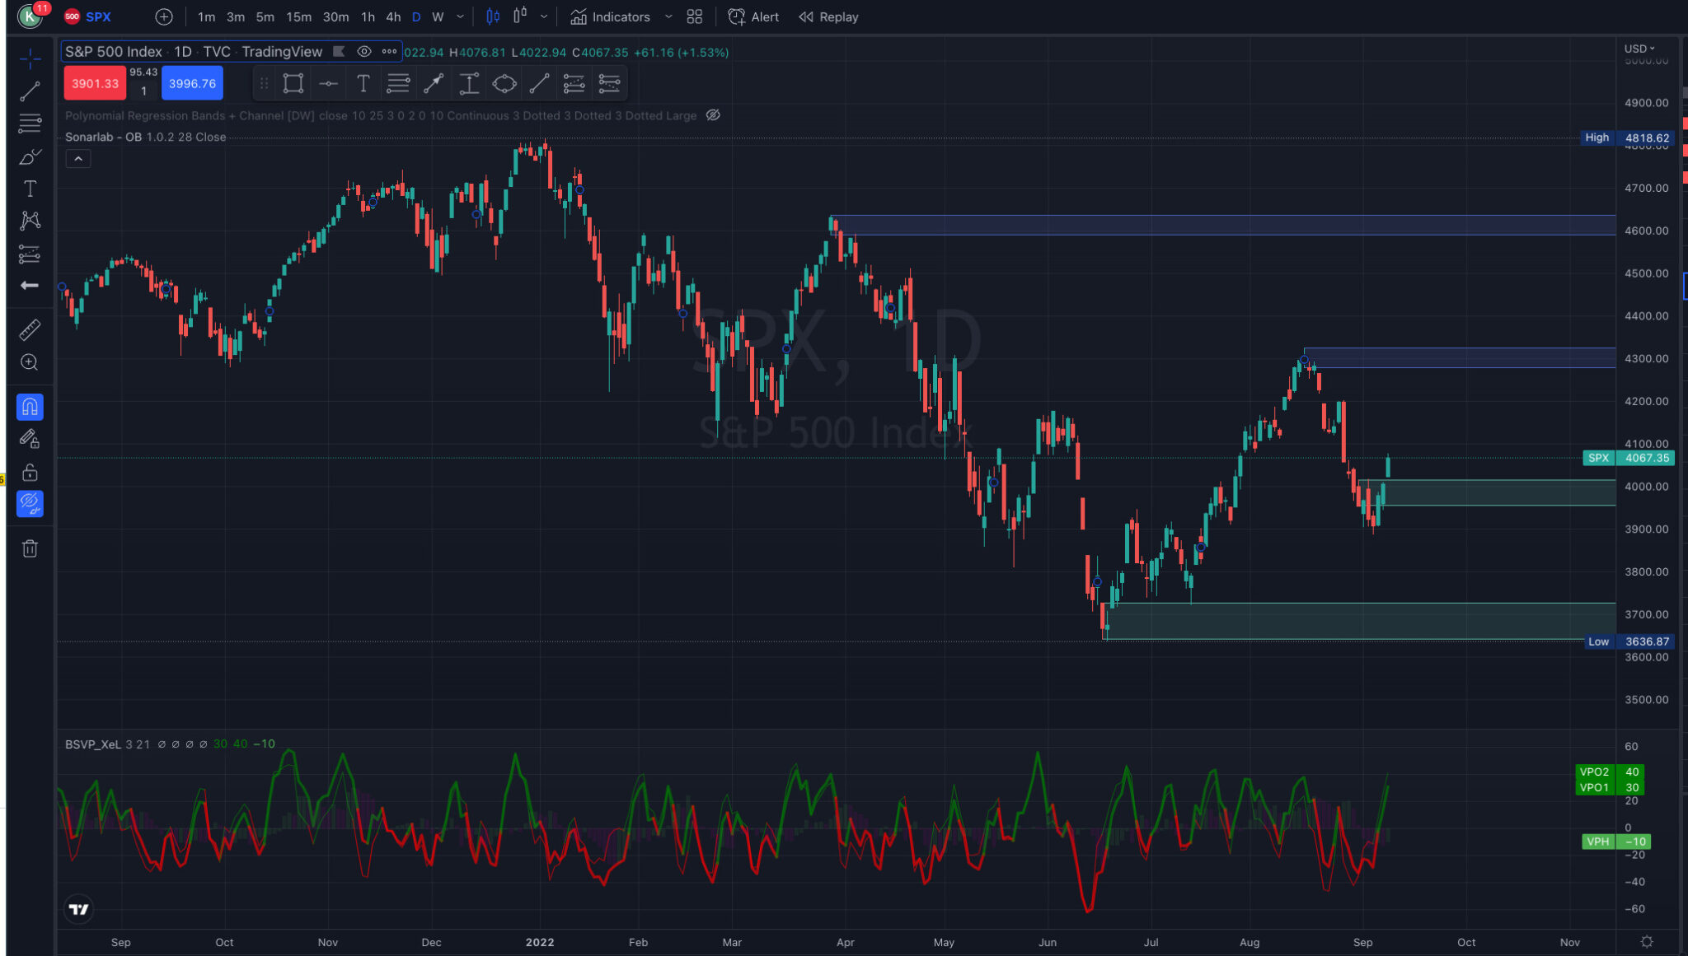Screen dimensions: 1688x956
Task: Collapse the indicator legend chevron
Action: point(78,159)
